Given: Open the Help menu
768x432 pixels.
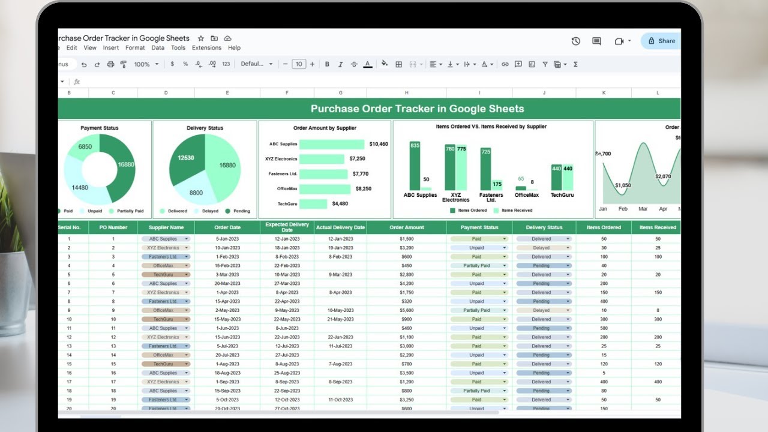Looking at the screenshot, I should coord(235,47).
